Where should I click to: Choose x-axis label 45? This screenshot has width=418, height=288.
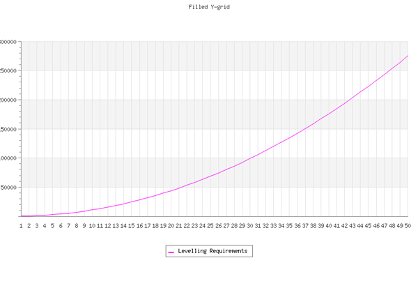pos(368,226)
